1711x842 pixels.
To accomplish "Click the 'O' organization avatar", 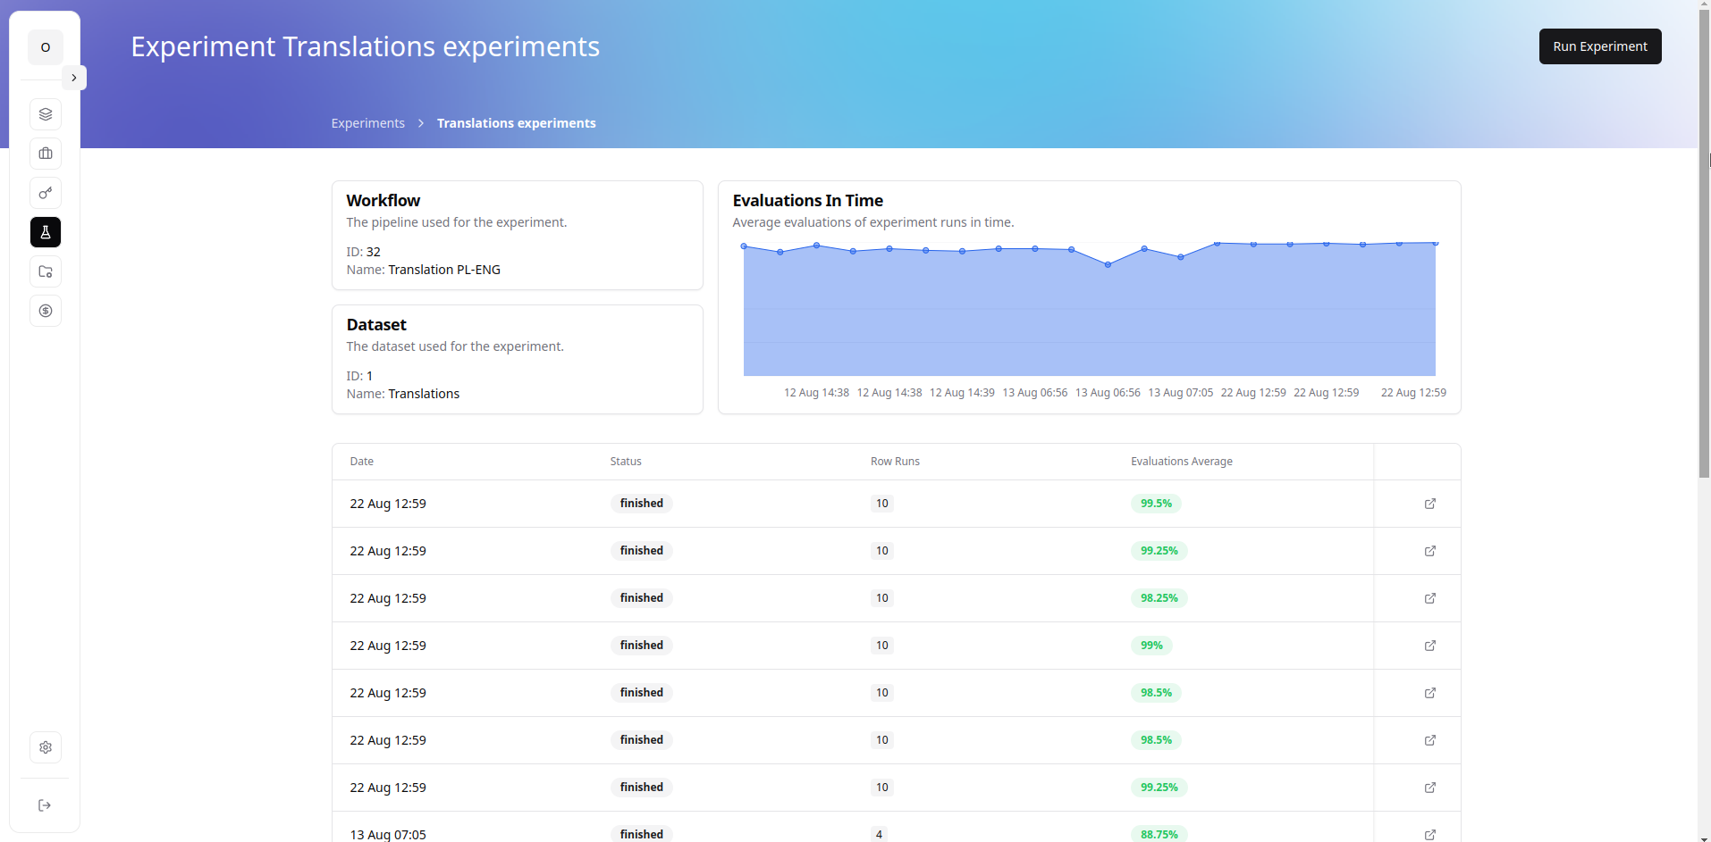I will click(46, 47).
